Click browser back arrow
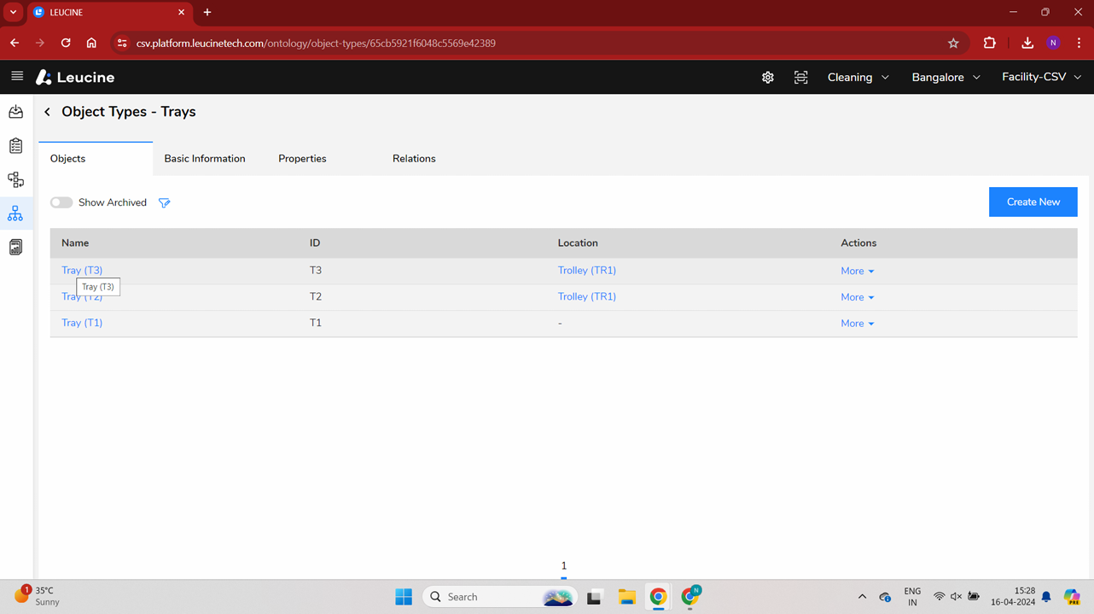Viewport: 1094px width, 614px height. pyautogui.click(x=15, y=43)
